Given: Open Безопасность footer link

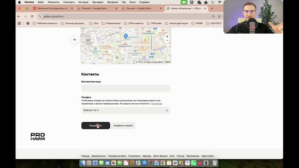Looking at the screenshot, I should coord(99,156).
